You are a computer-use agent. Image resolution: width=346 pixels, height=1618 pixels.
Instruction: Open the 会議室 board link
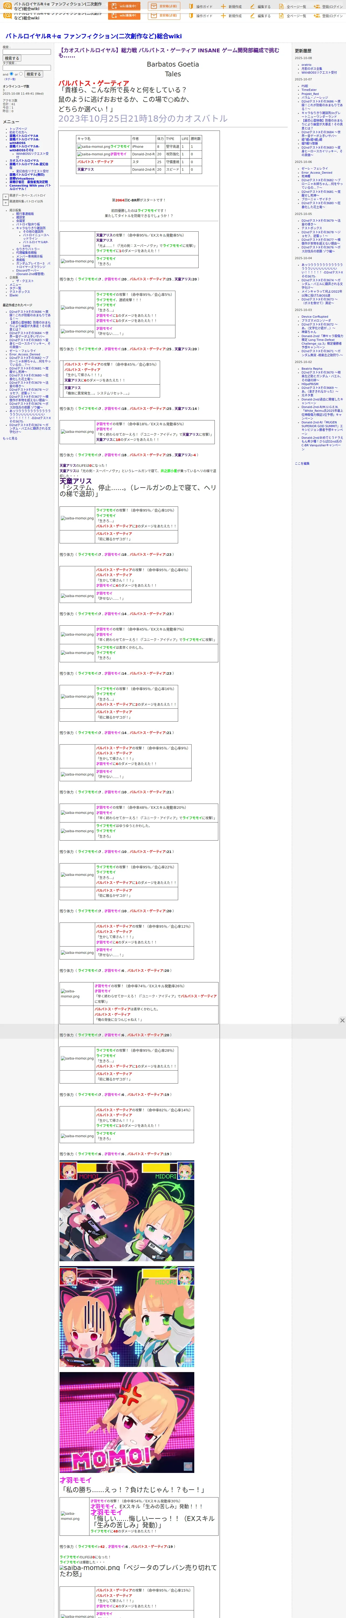click(x=21, y=221)
